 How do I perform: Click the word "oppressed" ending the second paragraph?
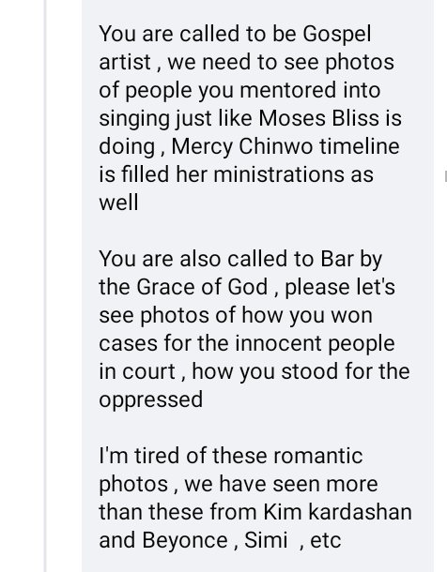(x=151, y=399)
